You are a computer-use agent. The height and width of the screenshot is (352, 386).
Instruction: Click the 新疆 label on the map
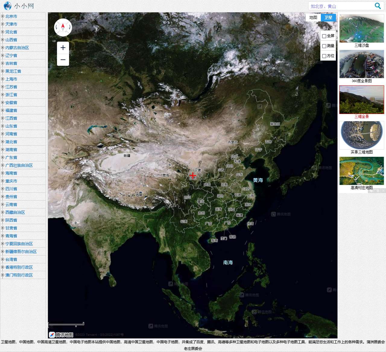(127, 156)
